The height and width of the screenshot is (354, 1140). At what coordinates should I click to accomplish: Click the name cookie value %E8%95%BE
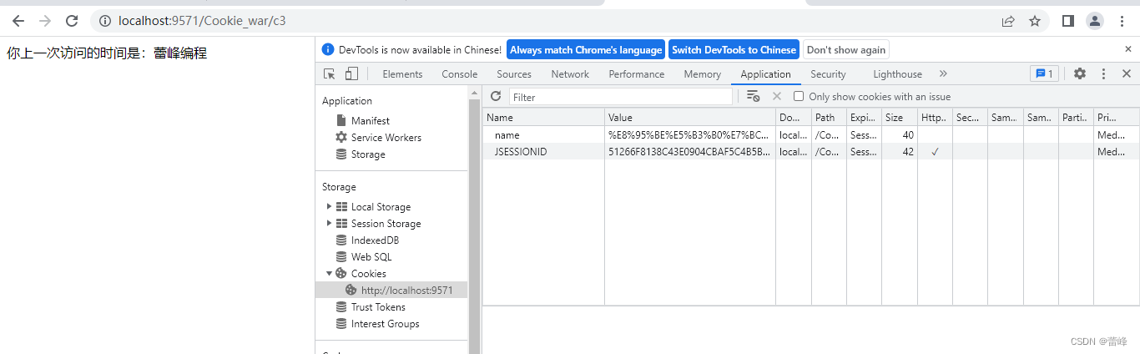[x=689, y=134]
